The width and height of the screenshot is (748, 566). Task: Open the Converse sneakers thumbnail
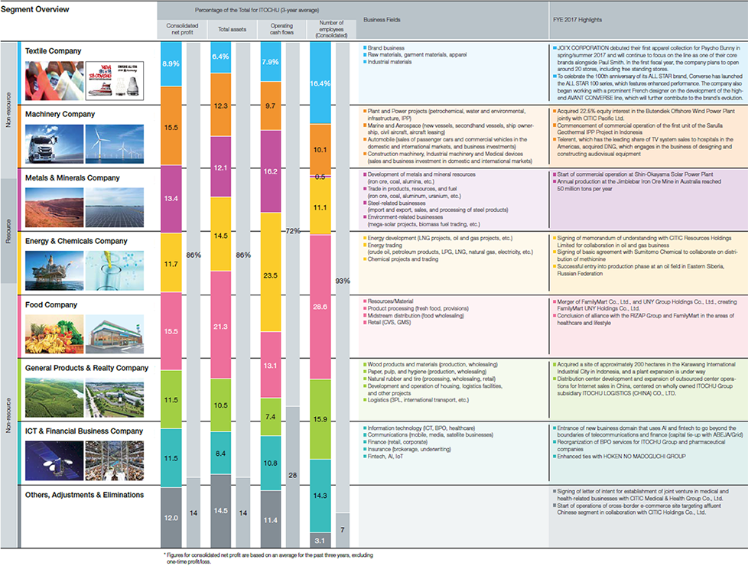(115, 80)
